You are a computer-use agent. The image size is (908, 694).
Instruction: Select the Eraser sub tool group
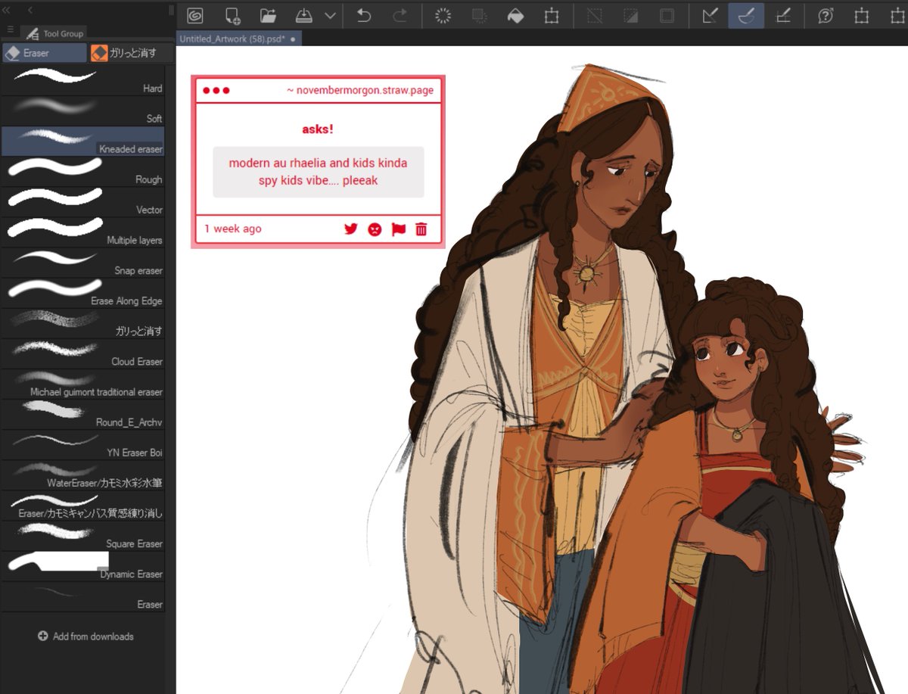(x=45, y=53)
